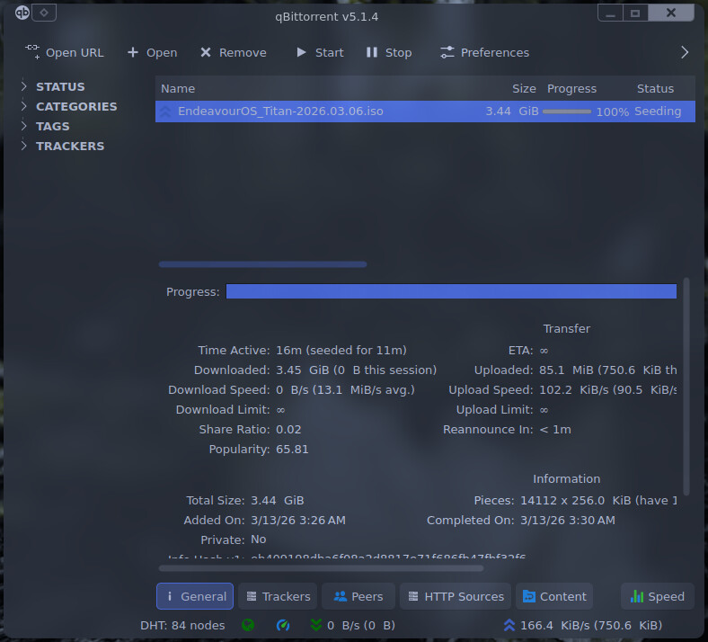
Task: Expand the TAGS sidebar section
Action: point(24,126)
